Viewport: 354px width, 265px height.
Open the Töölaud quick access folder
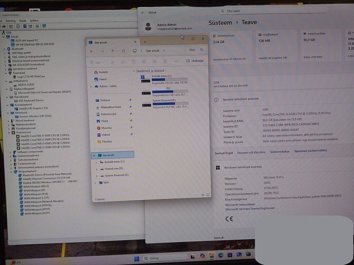(x=103, y=100)
